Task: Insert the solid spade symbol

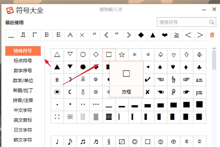Action: tap(161, 67)
